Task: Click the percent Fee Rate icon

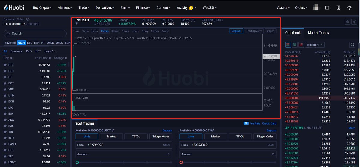Action: click(x=246, y=123)
